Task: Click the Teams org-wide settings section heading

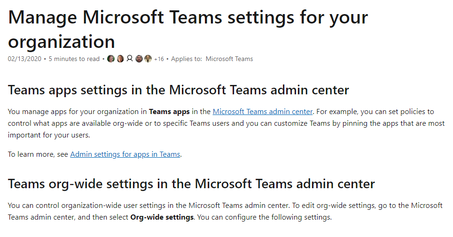Action: (191, 184)
